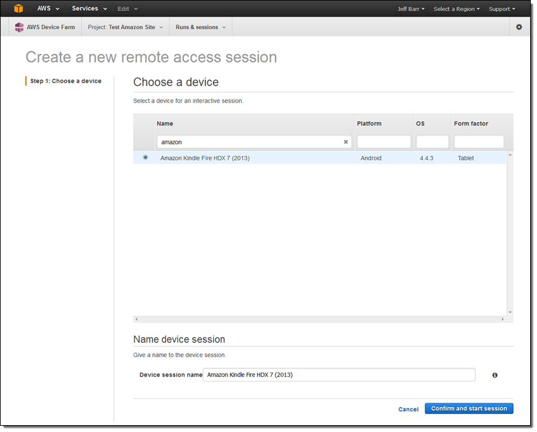This screenshot has width=537, height=432.
Task: Click the Platform filter input field
Action: click(x=383, y=142)
